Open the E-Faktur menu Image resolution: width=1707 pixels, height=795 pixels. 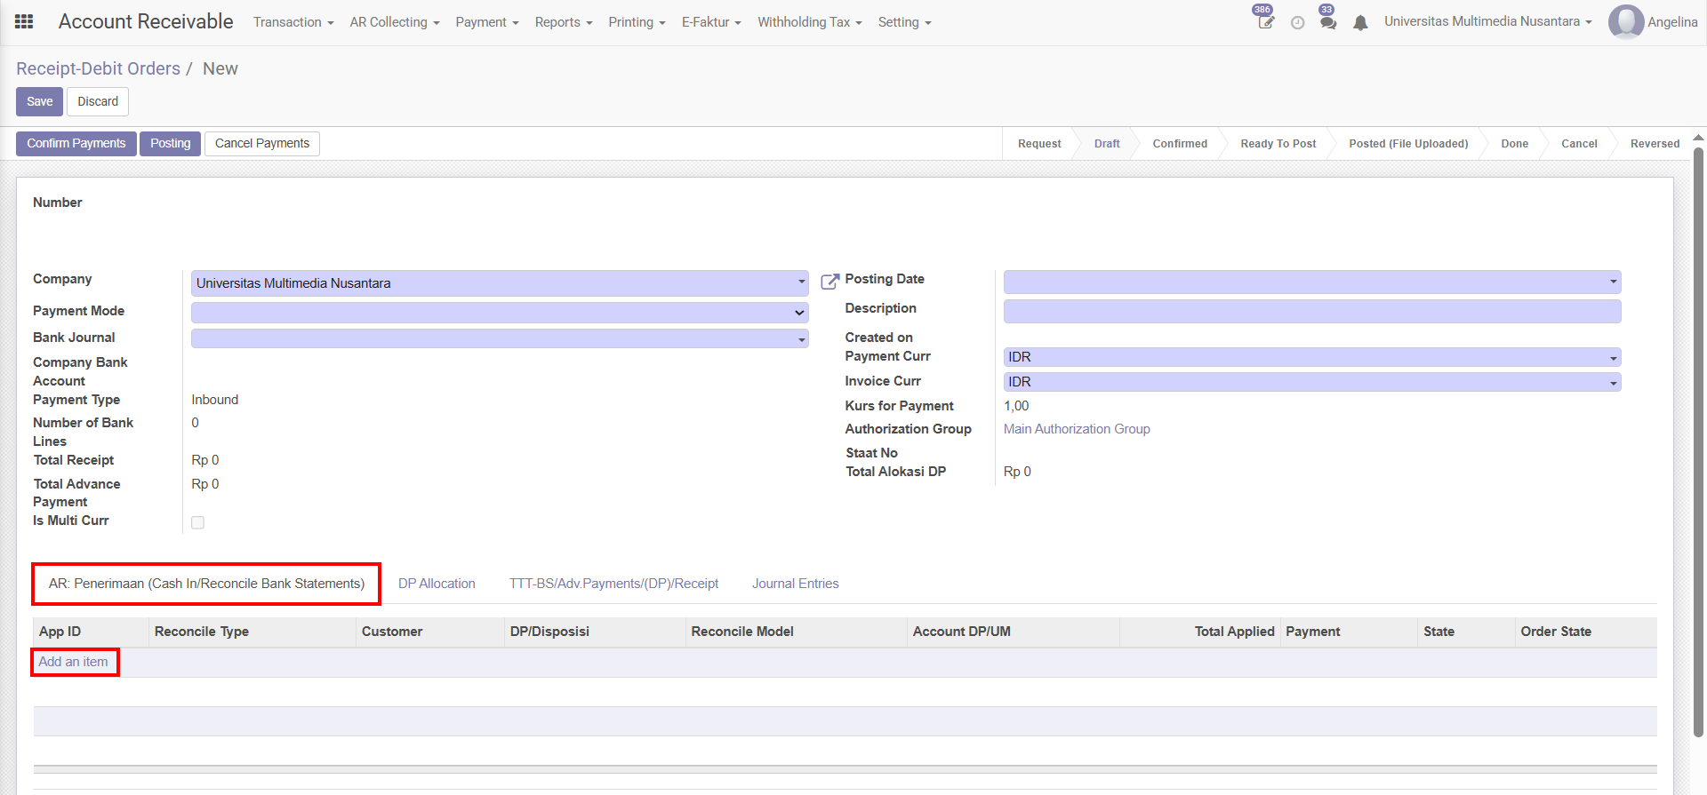pyautogui.click(x=710, y=22)
